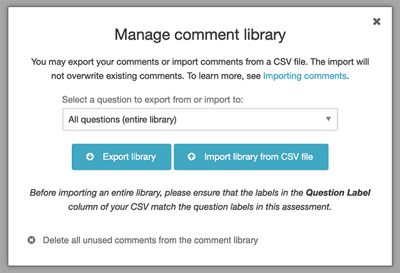Click the download arrow icon on Export library
Viewport: 400px width, 273px height.
(90, 156)
